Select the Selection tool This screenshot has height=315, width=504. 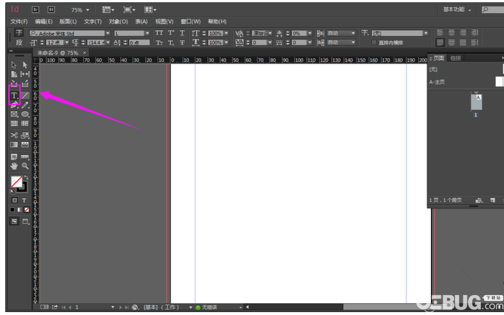14,65
